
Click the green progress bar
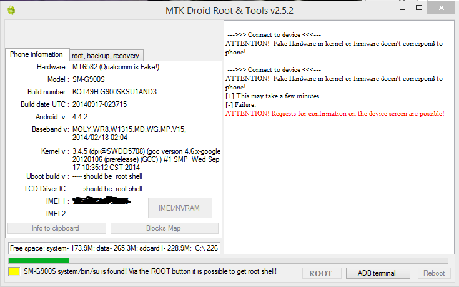pos(39,261)
